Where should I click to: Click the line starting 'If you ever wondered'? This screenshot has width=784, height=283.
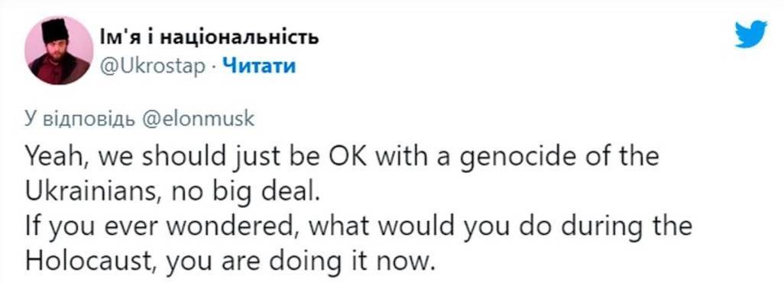click(x=358, y=226)
